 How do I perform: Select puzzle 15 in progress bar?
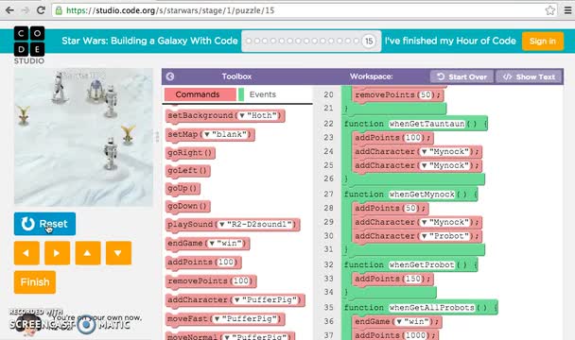tap(369, 41)
